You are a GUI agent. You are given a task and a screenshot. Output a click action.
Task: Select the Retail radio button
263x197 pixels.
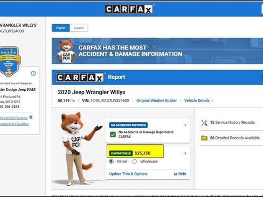pyautogui.click(x=112, y=161)
